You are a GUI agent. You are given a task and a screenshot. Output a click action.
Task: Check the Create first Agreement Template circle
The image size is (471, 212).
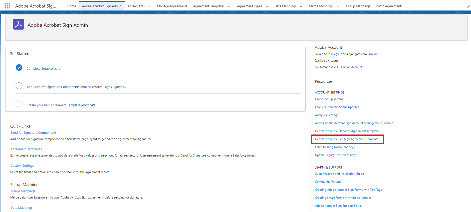19,104
